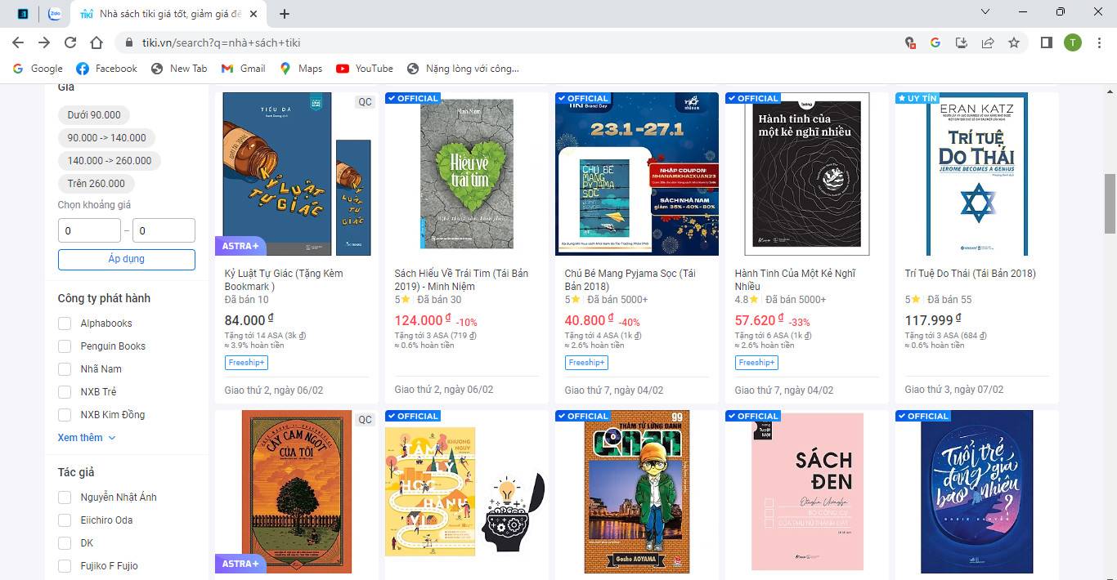Open the tab search dropdown arrow

[985, 11]
